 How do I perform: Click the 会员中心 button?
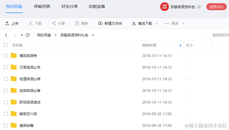(216, 7)
